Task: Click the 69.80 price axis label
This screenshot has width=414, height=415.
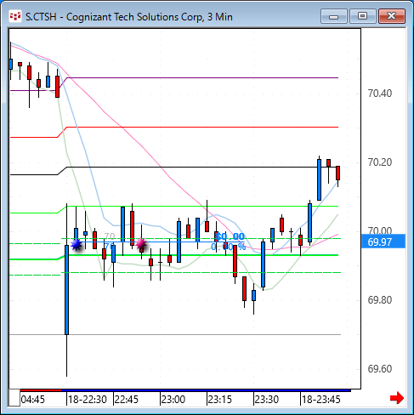Action: coord(380,300)
